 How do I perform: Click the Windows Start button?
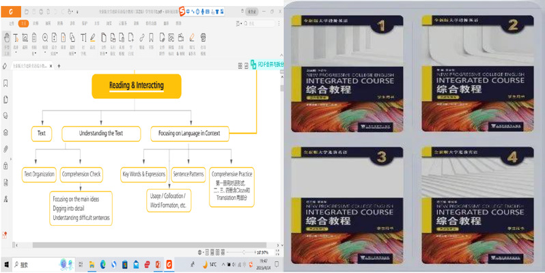pyautogui.click(x=6, y=265)
